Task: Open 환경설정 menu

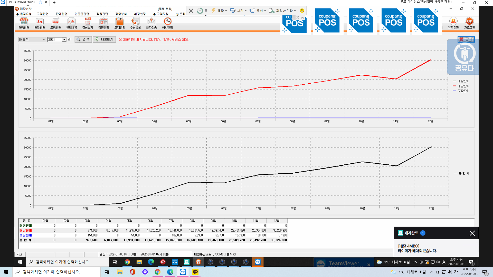Action: tap(140, 14)
